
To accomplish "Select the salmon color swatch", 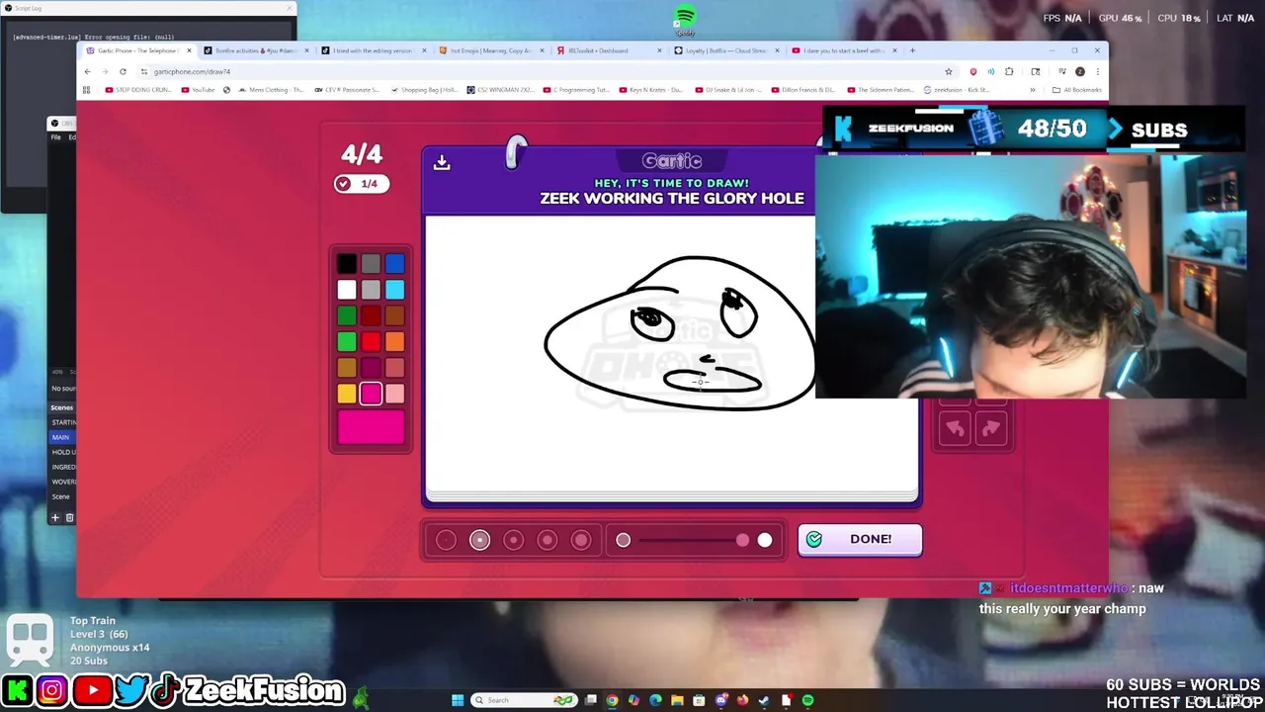I will 394,368.
